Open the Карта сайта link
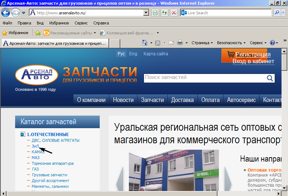 pos(156,54)
